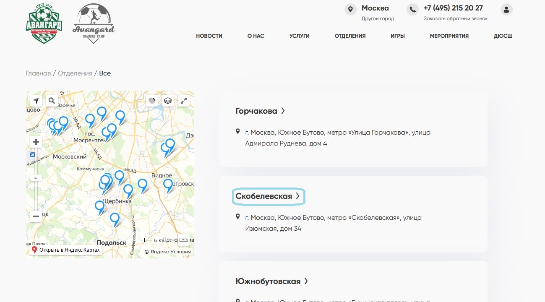
Task: Go to Отделения breadcrumb
Action: tap(75, 73)
